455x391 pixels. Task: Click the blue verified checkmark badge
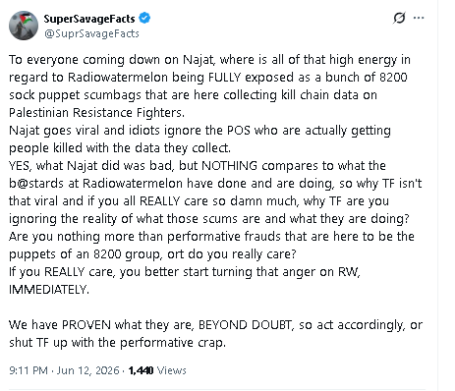144,18
